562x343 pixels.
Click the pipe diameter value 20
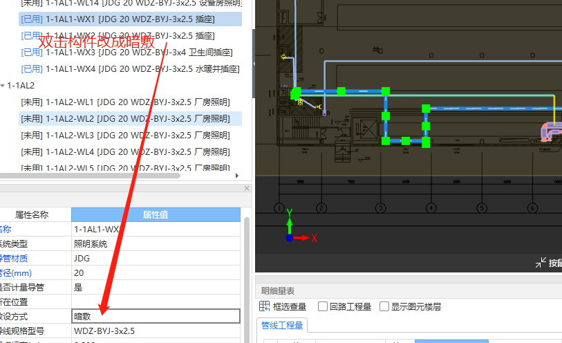156,272
